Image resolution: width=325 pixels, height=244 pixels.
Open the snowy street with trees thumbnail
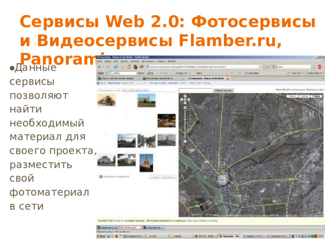[x=147, y=141]
